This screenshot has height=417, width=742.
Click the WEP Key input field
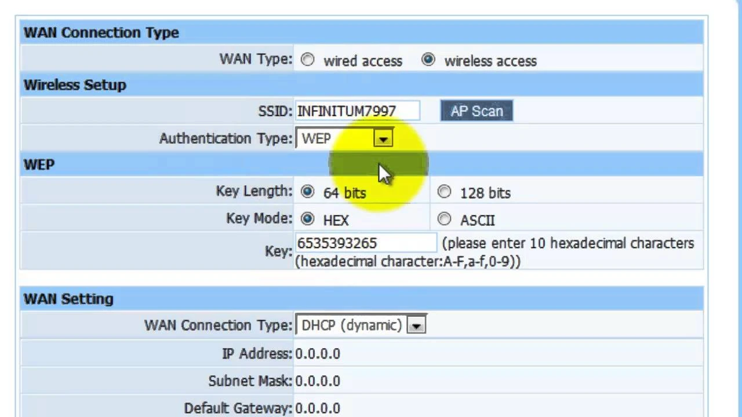365,243
